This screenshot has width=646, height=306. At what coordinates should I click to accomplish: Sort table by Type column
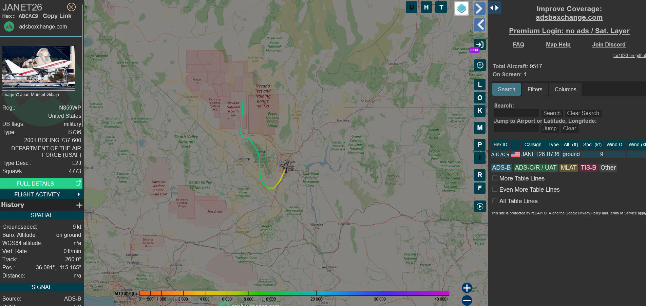(x=553, y=145)
